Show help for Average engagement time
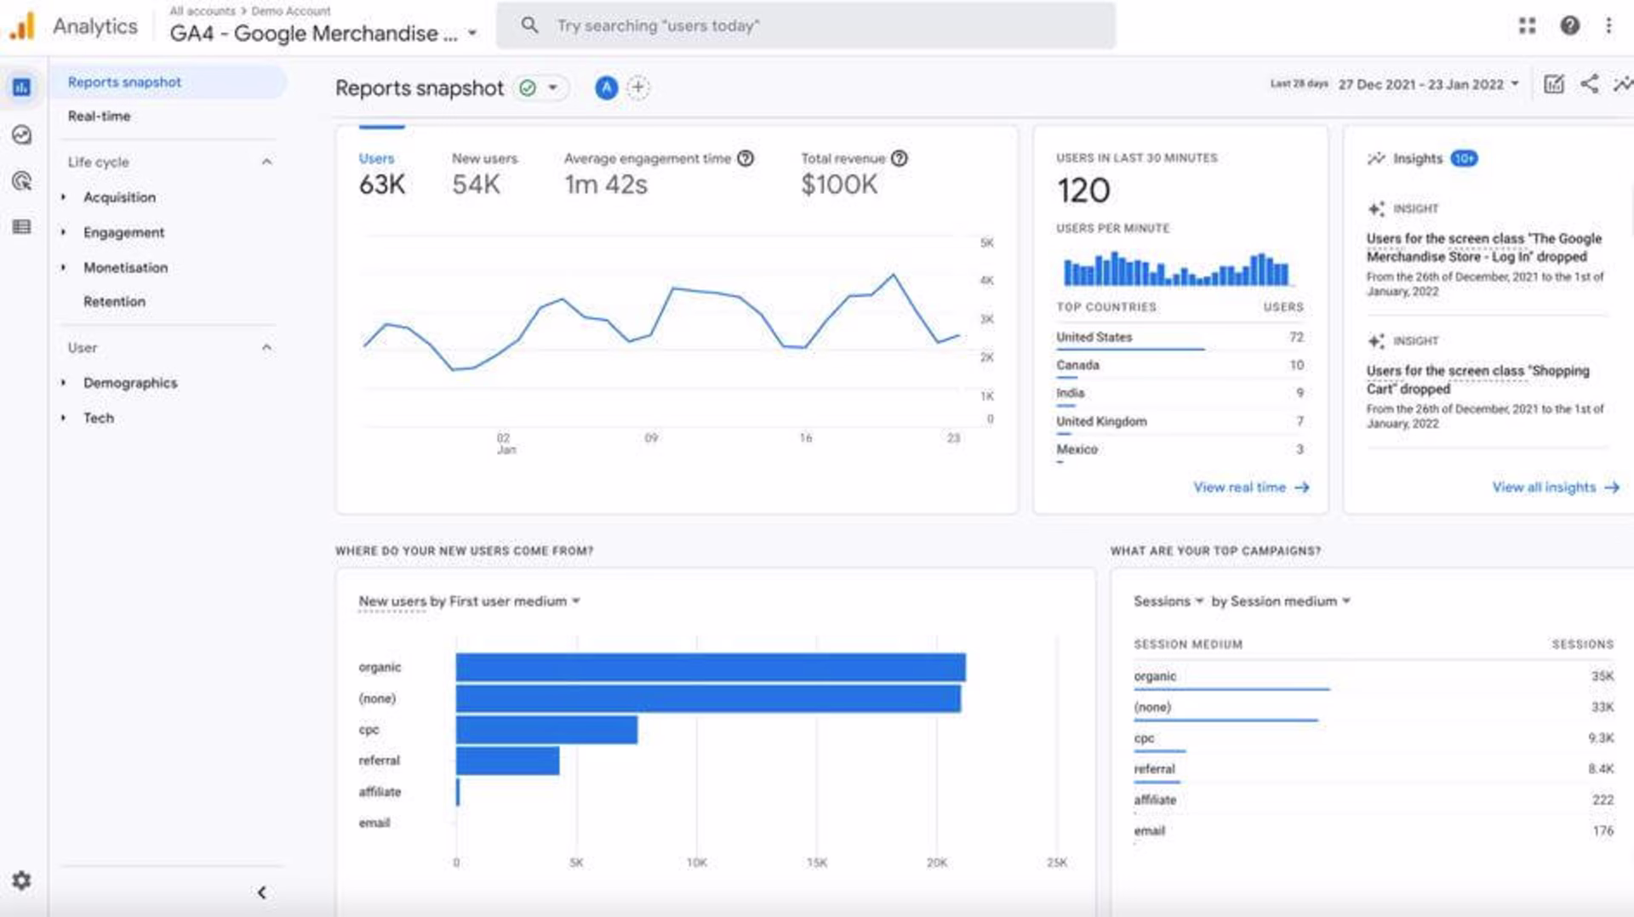 [746, 158]
